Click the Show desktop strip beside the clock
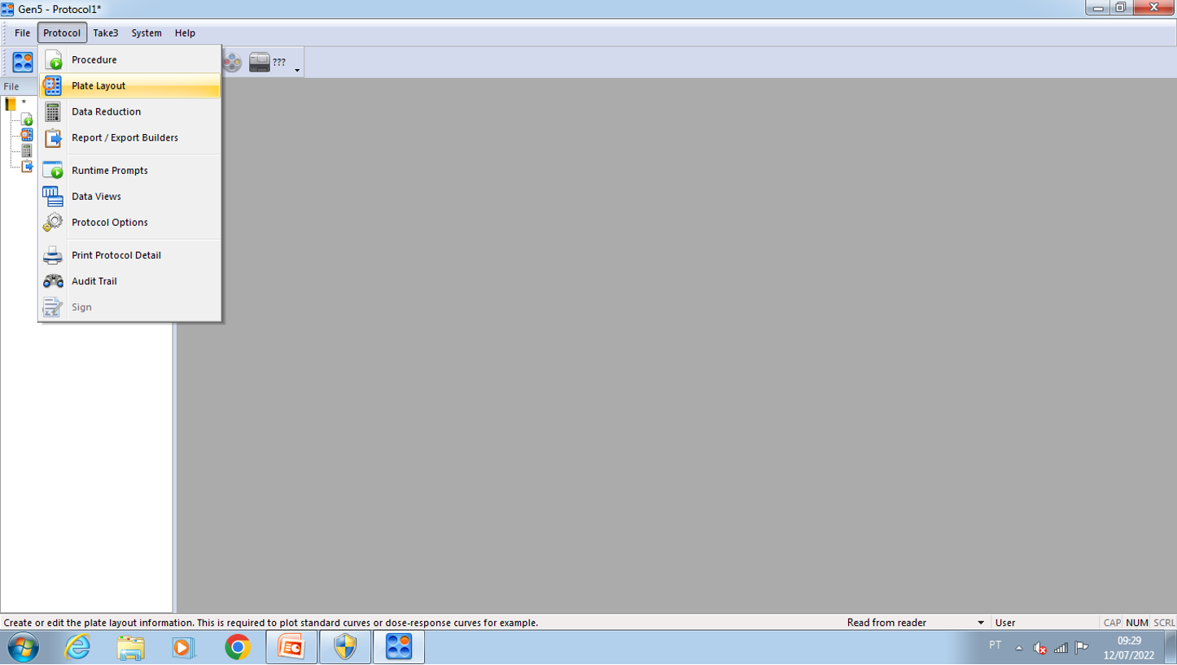 (1170, 648)
